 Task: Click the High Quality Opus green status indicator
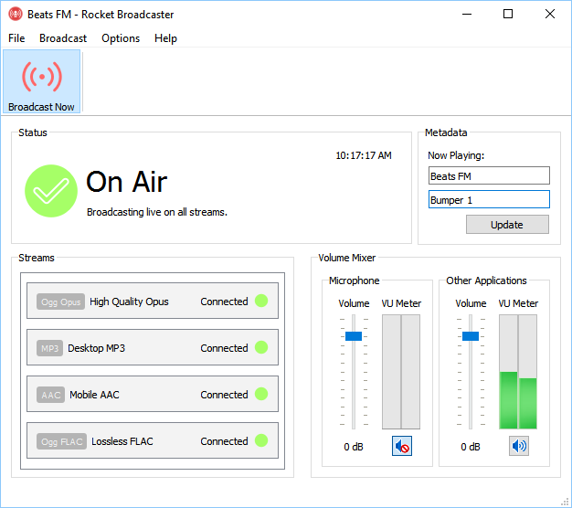(x=261, y=301)
